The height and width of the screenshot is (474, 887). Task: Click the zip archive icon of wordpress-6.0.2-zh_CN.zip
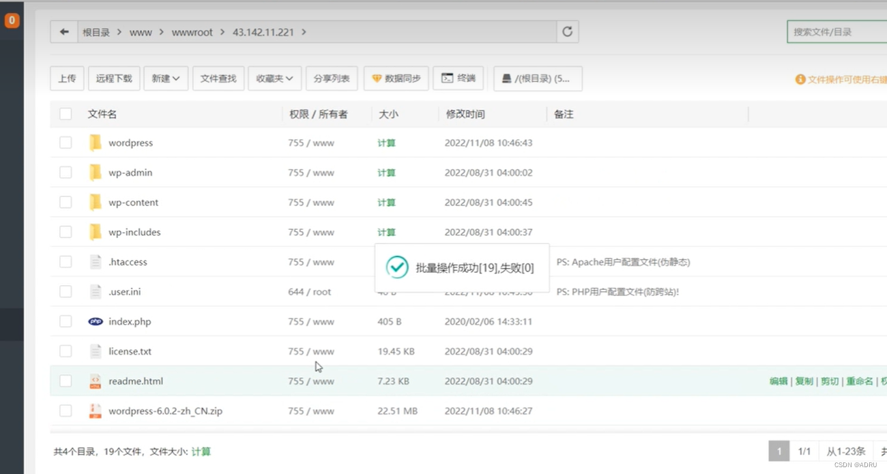point(96,411)
